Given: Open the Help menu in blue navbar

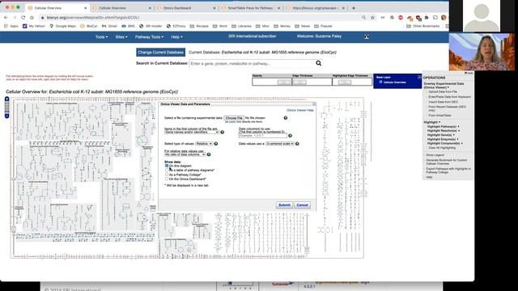Looking at the screenshot, I should click(176, 37).
